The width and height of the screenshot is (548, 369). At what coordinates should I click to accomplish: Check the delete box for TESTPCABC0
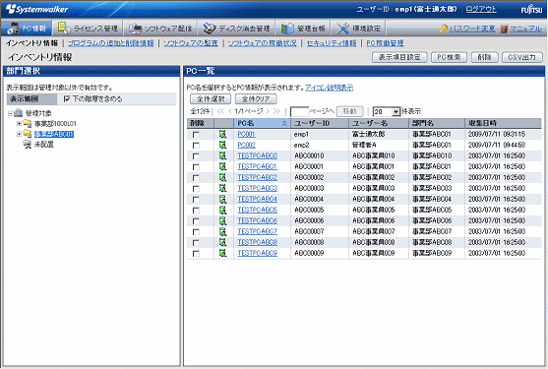point(196,156)
